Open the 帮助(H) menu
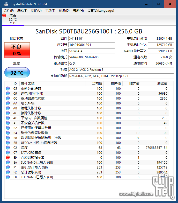 (78, 11)
